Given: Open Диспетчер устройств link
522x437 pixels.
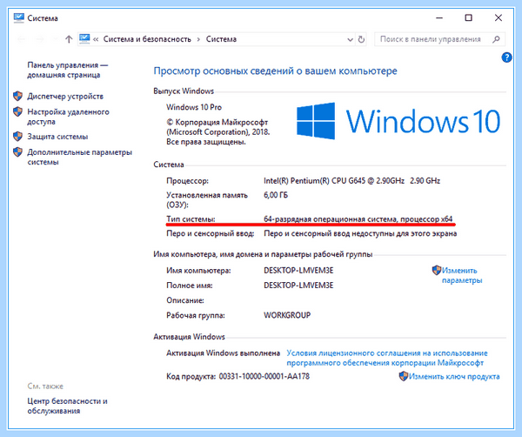Looking at the screenshot, I should [65, 97].
